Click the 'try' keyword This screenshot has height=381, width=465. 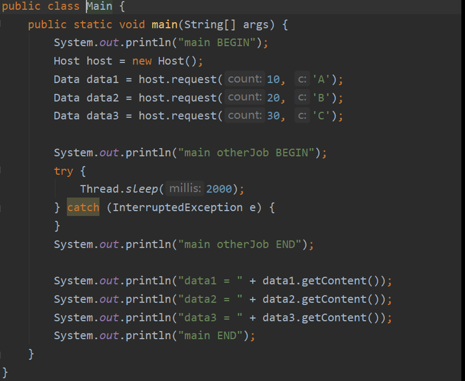[64, 171]
